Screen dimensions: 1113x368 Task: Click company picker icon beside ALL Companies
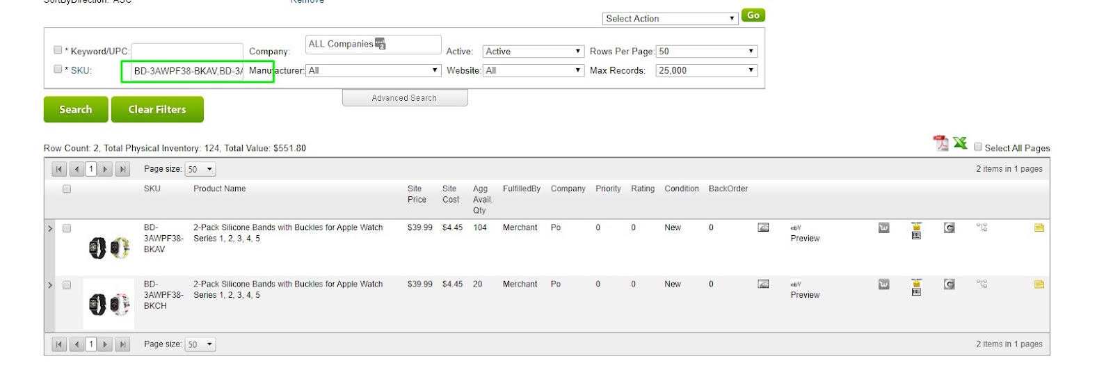[x=381, y=43]
